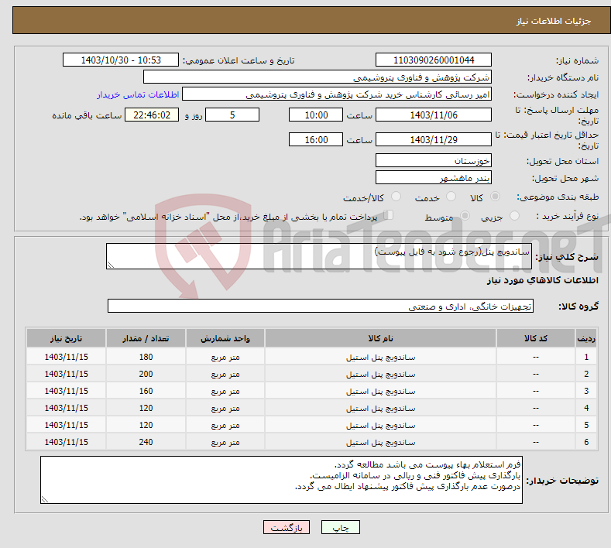Click the remaining days field showing 5

click(232, 115)
